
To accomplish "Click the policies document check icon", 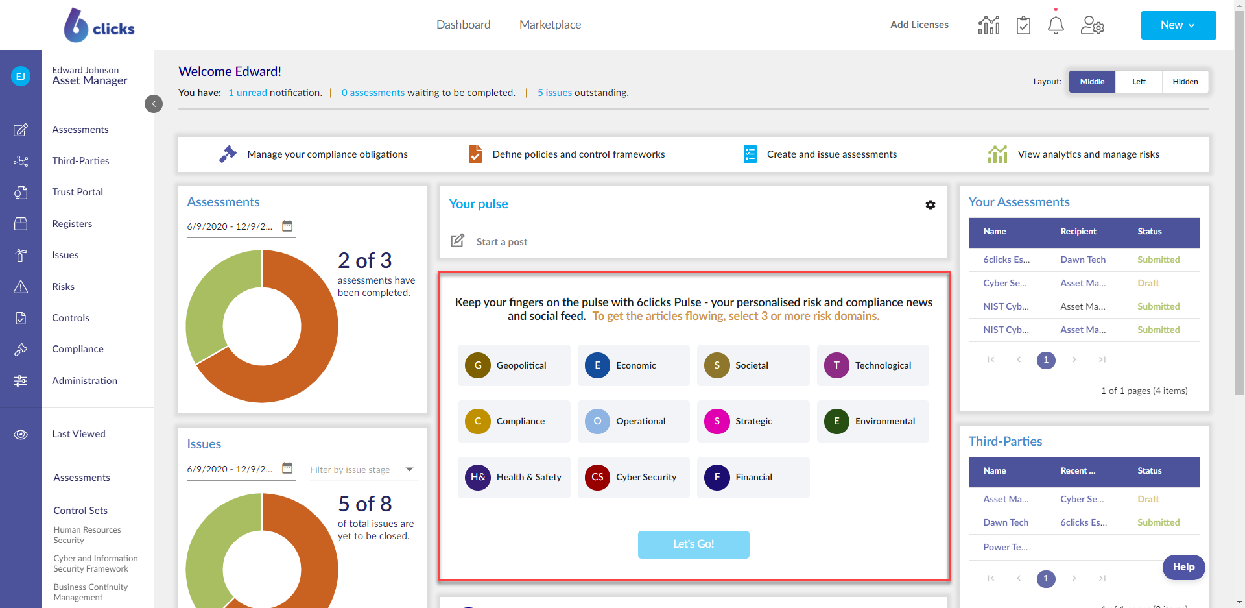I will click(x=475, y=154).
